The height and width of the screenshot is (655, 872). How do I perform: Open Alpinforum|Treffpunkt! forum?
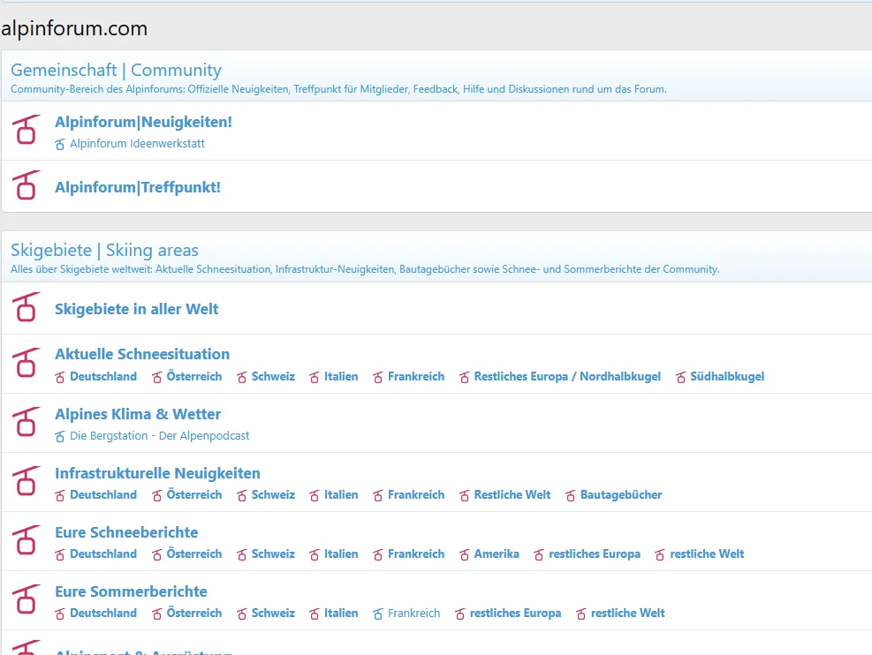[137, 187]
